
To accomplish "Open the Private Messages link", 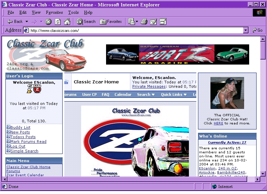I will 149,86.
